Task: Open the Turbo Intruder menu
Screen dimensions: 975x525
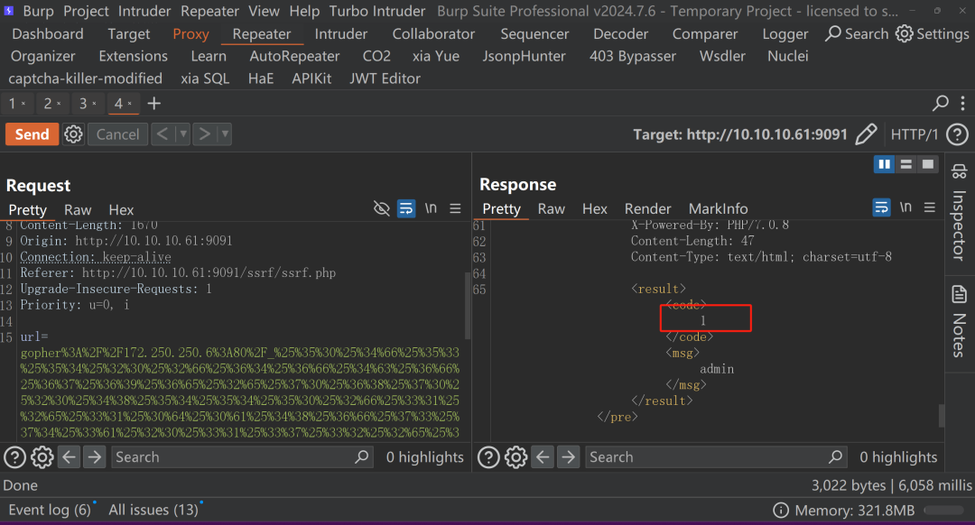Action: pos(377,11)
